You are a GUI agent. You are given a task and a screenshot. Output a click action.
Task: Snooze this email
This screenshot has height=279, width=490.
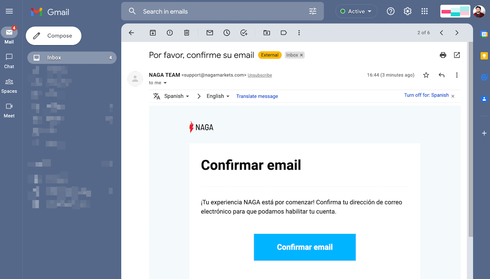point(227,33)
